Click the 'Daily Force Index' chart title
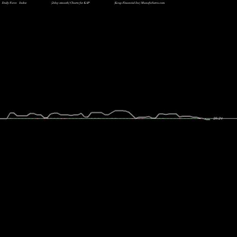 click(x=14, y=3)
